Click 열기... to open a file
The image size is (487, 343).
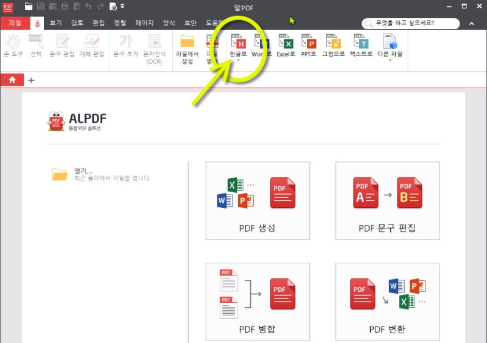83,171
